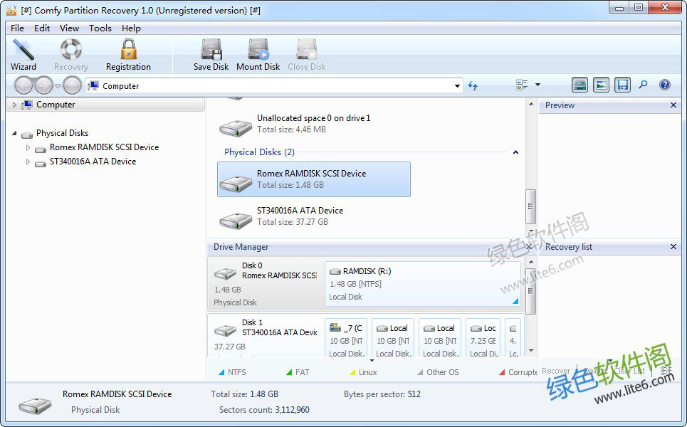The width and height of the screenshot is (687, 427).
Task: Open the Help menu
Action: click(x=131, y=28)
